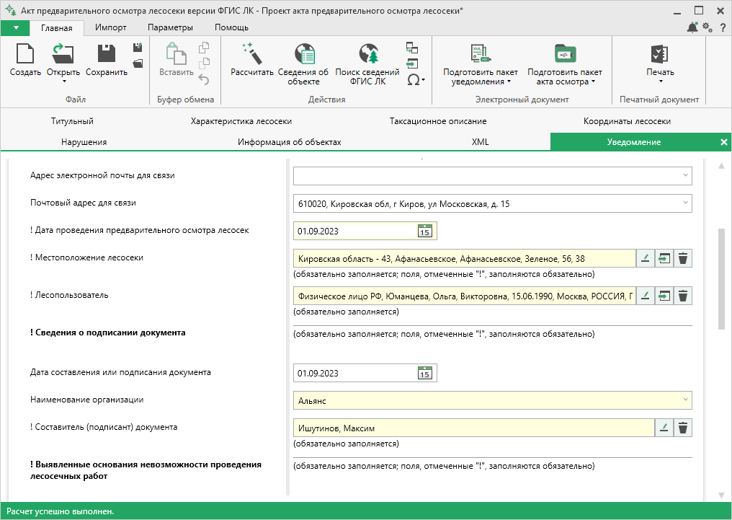
Task: Click the undo arrow in Буфер обмена
Action: 204,79
